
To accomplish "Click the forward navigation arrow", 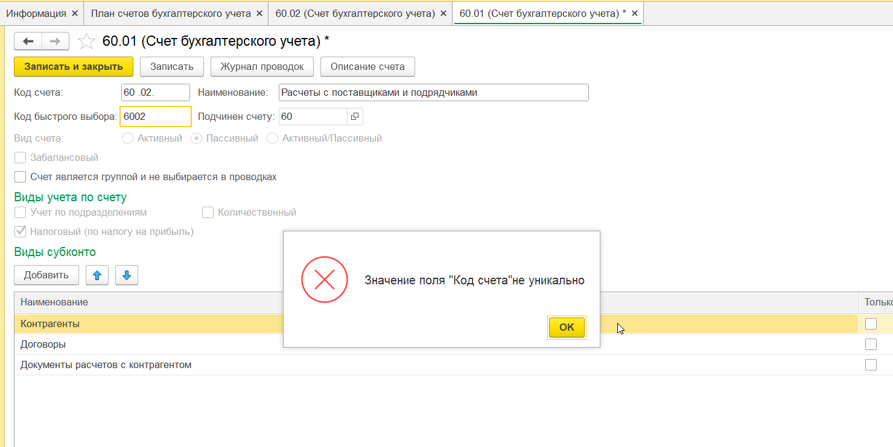I will pyautogui.click(x=55, y=41).
